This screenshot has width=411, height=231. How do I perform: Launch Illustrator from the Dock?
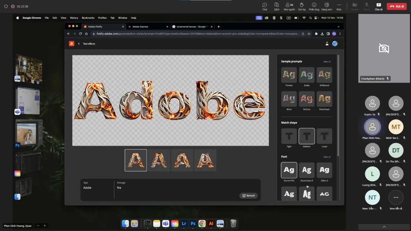[211, 223]
